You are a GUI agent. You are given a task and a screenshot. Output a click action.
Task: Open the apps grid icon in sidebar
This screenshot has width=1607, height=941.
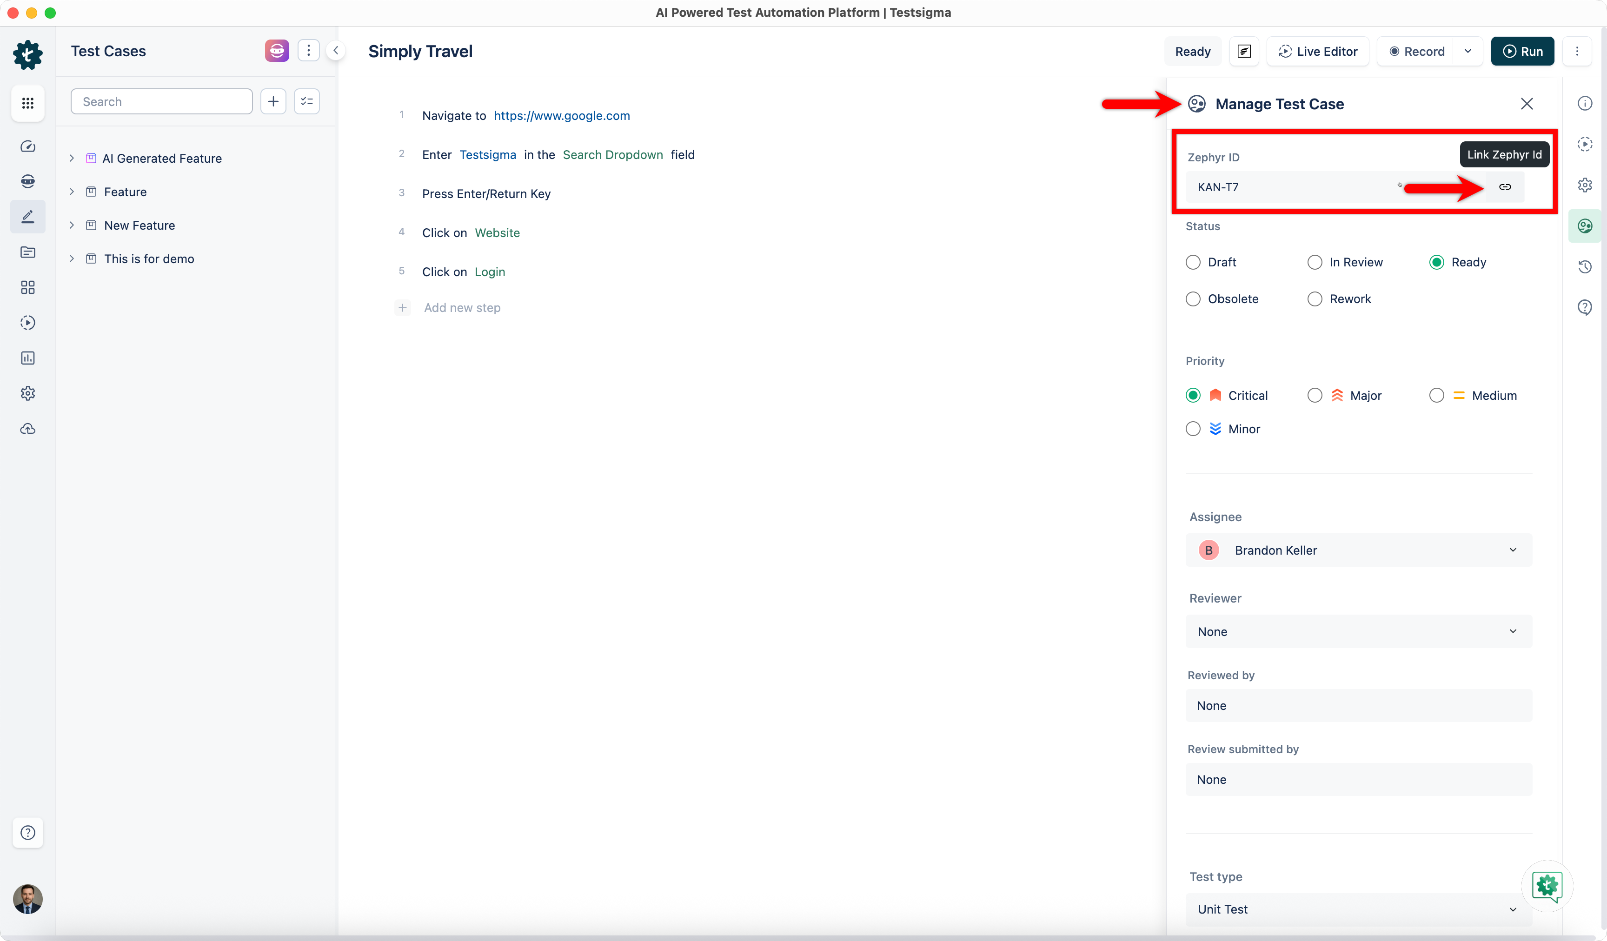[27, 103]
